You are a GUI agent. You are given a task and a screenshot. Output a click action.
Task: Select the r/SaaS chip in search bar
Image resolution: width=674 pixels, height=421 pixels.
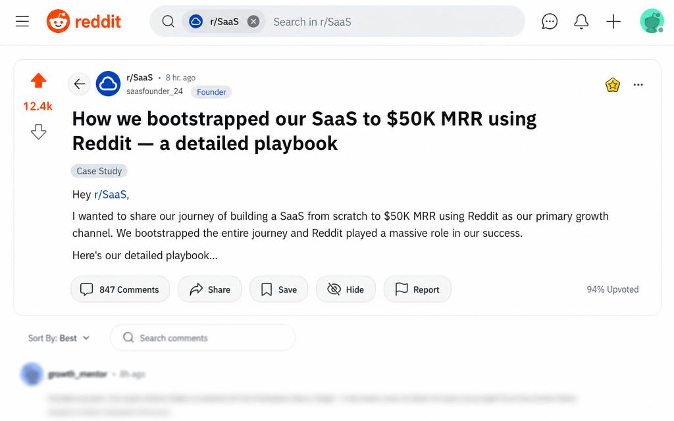tap(224, 22)
